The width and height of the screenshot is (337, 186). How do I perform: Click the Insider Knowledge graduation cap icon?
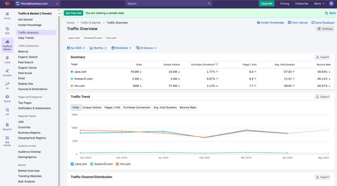258,22
